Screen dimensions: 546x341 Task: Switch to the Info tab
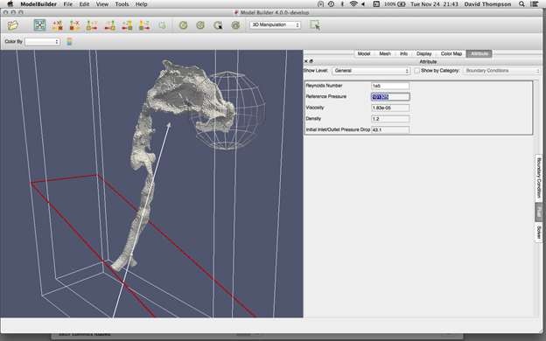[x=403, y=53]
